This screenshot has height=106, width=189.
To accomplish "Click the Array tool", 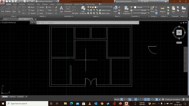I will click(49, 13).
